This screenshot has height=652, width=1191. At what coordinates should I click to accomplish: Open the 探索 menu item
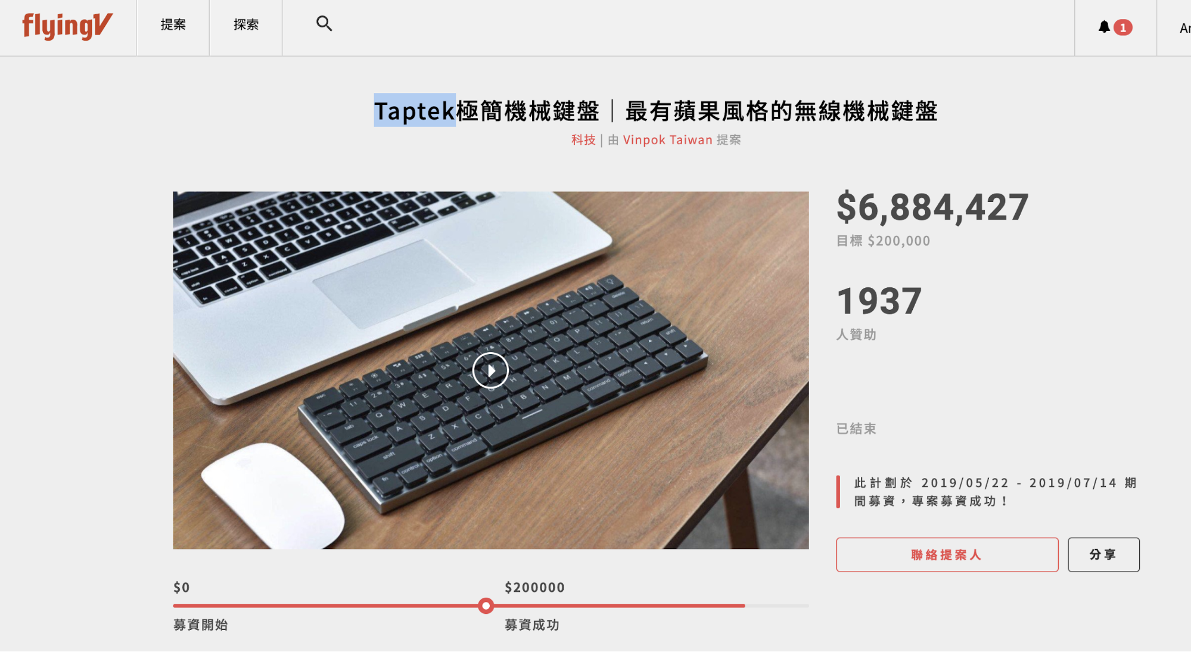pyautogui.click(x=246, y=24)
